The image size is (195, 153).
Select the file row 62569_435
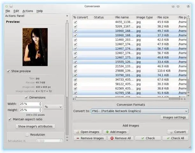point(129,89)
